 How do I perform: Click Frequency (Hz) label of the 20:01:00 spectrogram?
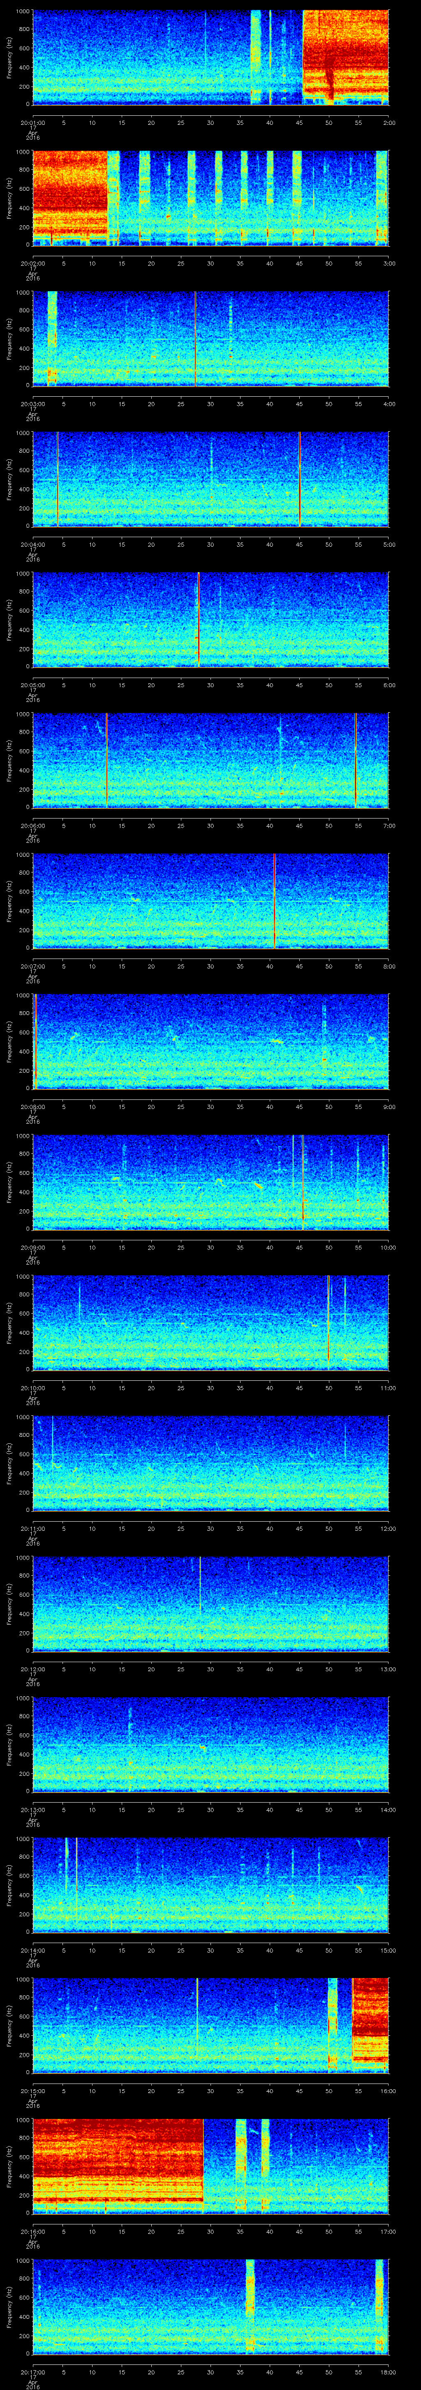point(9,58)
